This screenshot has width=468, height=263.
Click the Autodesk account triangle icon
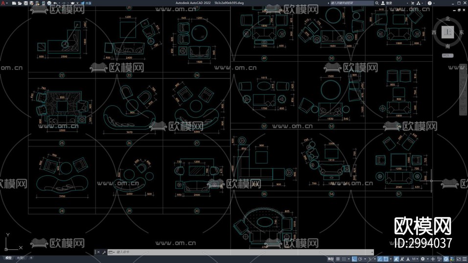coord(419,3)
